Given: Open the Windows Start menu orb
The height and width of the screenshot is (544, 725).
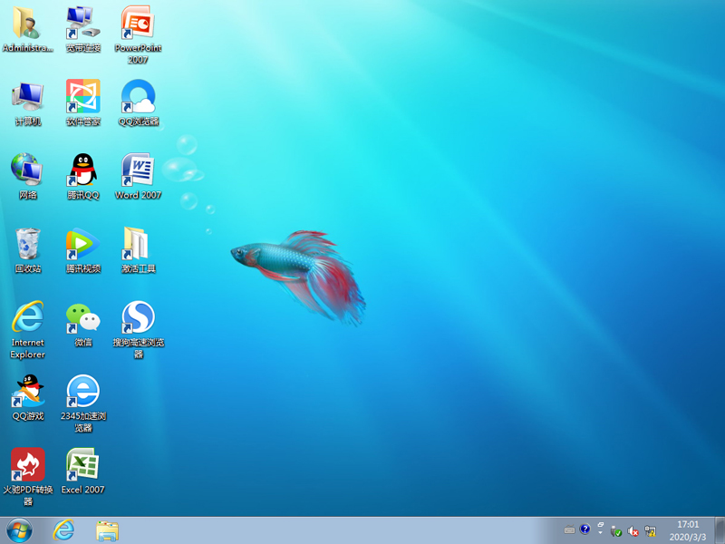Looking at the screenshot, I should coord(18,530).
